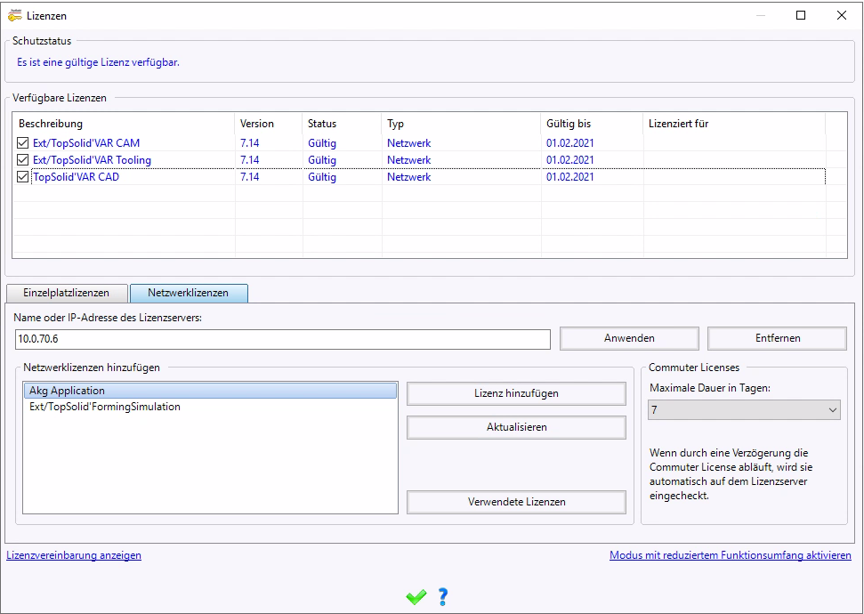Screen dimensions: 864x614
Task: Click Modus mit reduziertem Funktionsumfang aktivieren link
Action: [x=731, y=555]
